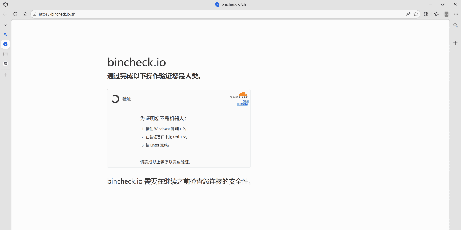The image size is (461, 230).
Task: Click the spinning verification loader
Action: click(115, 99)
